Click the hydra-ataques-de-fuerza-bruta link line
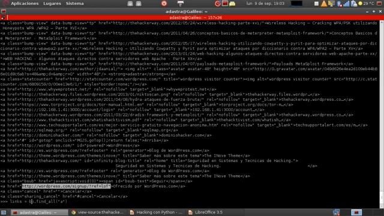Viewport: 384px width, 216px height. pyautogui.click(x=177, y=100)
